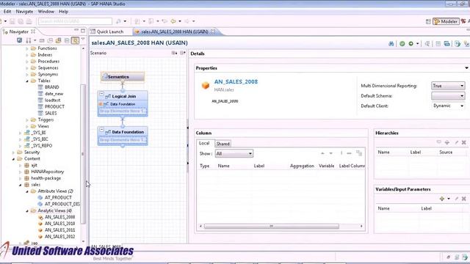The image size is (470, 264).
Task: Select the health-package item
Action: (46, 178)
